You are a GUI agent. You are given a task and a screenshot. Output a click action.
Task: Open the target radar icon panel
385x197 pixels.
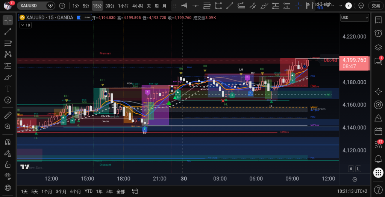point(378,105)
